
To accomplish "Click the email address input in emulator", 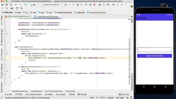I will [x=155, y=50].
